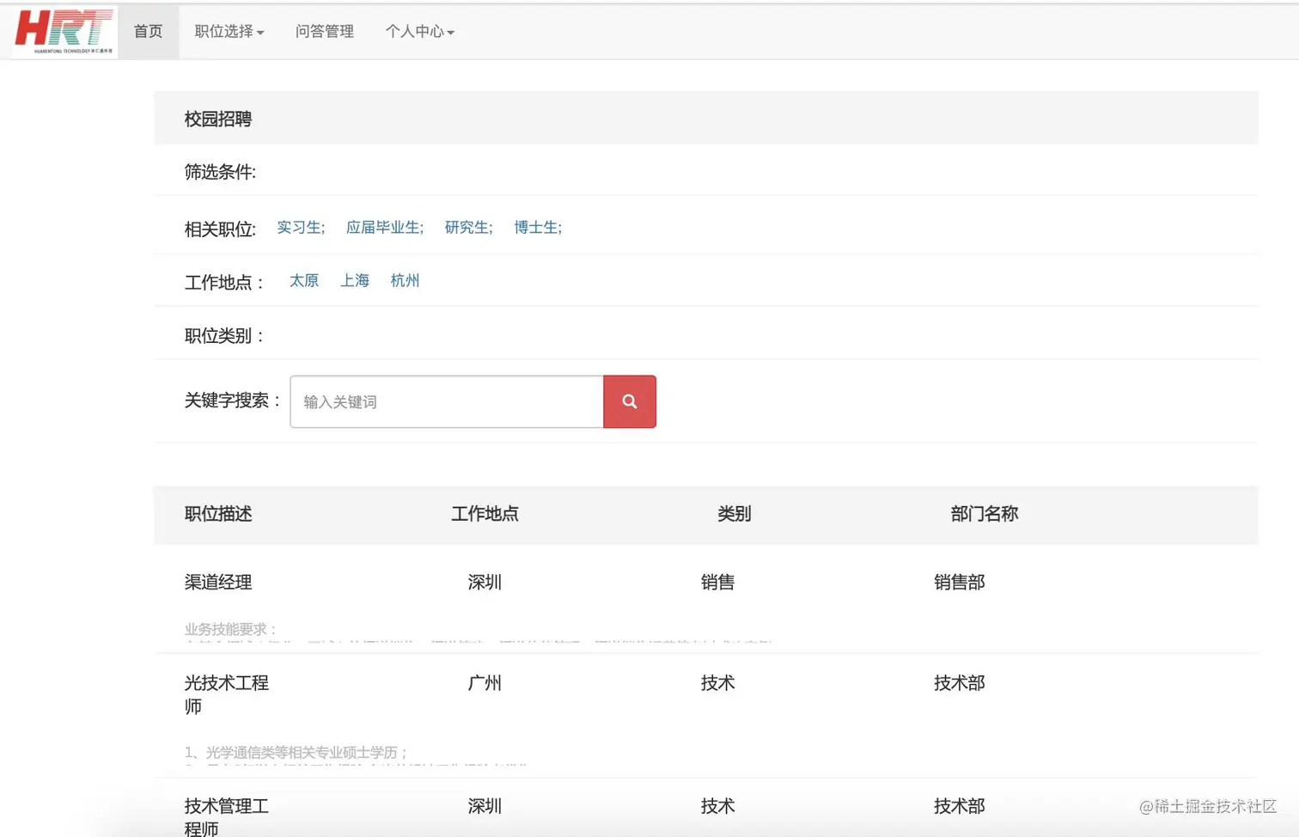Click 技术部 in the 光技术工程师 row
Viewport: 1299px width, 837px height.
point(960,683)
